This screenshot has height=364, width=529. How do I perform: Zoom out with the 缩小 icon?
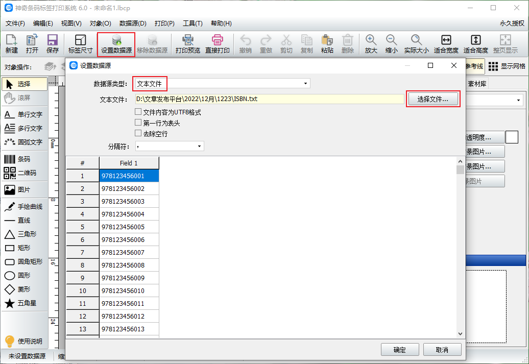click(x=391, y=44)
